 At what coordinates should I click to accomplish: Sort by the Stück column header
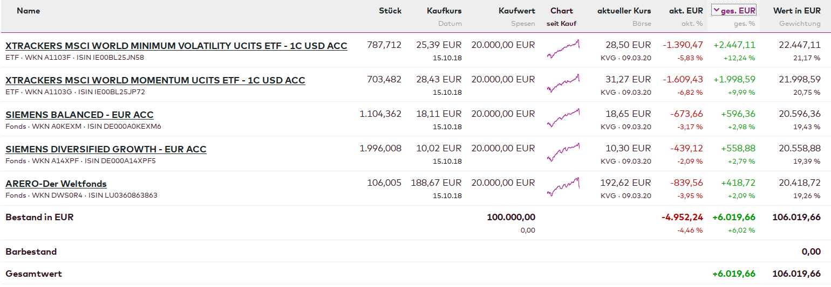coord(390,11)
